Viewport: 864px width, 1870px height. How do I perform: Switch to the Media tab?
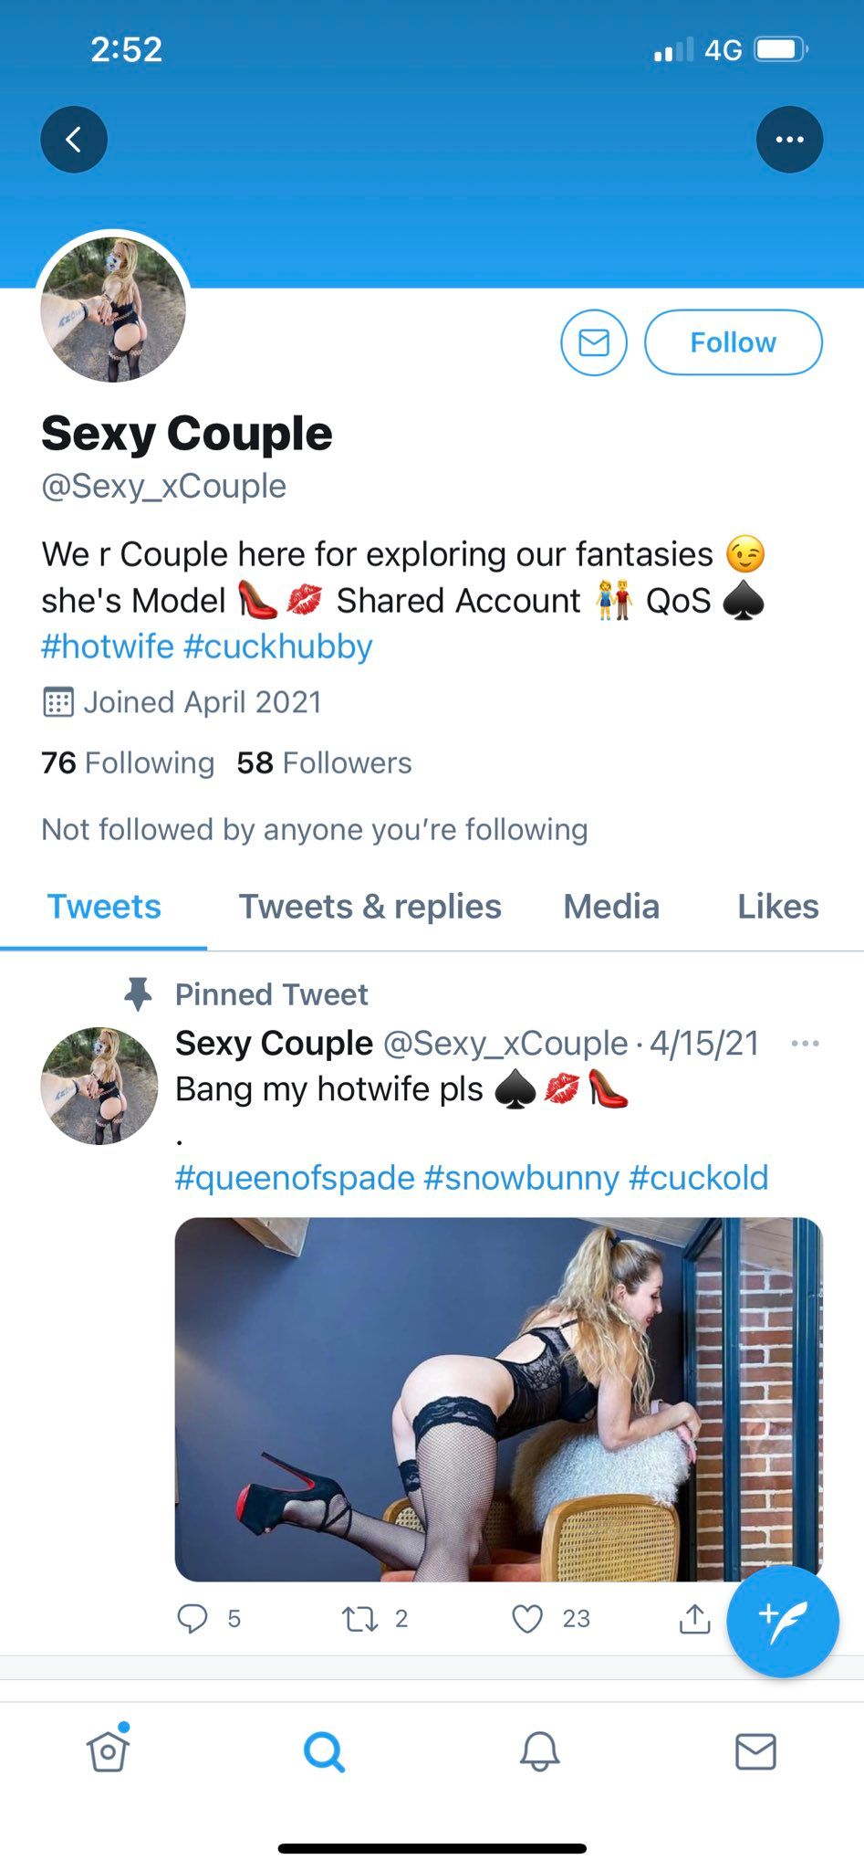(611, 907)
